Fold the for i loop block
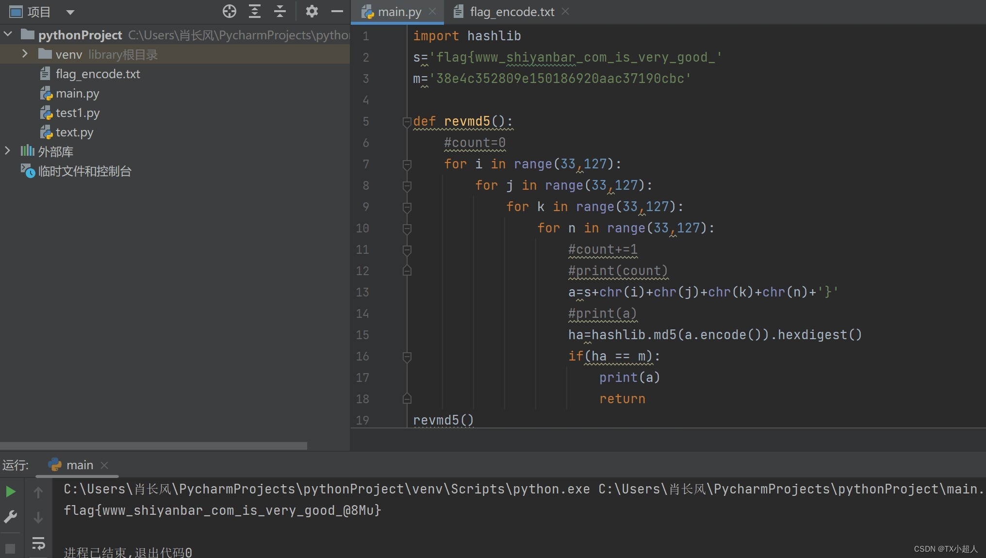Image resolution: width=986 pixels, height=558 pixels. [407, 164]
